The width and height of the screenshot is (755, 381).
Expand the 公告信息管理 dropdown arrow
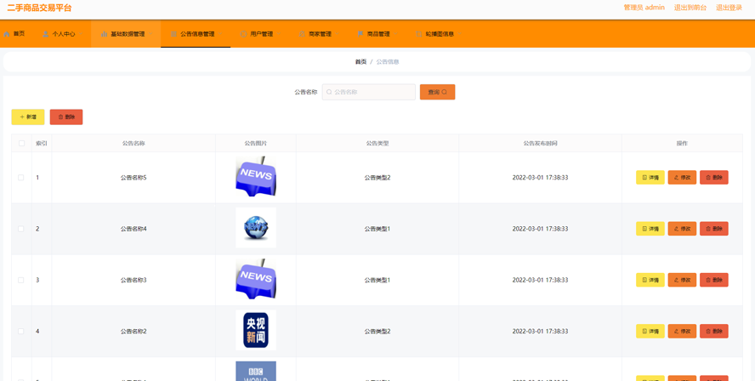[220, 34]
